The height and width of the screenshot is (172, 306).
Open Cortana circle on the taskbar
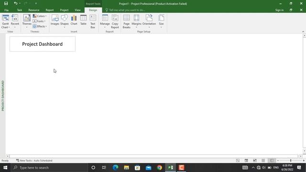coord(93,168)
